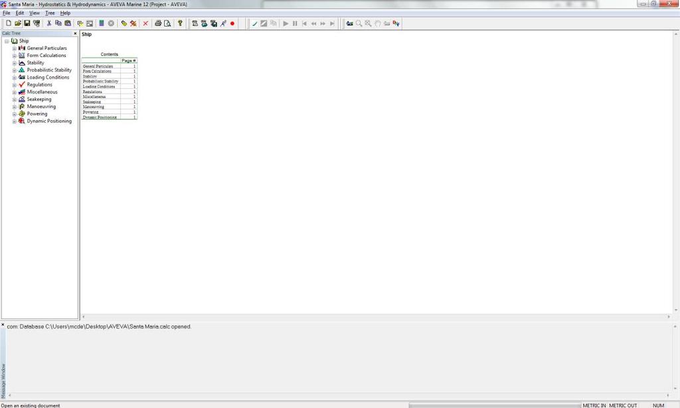Close the Calc Tree panel
Screen dimensions: 680x408
[x=75, y=33]
